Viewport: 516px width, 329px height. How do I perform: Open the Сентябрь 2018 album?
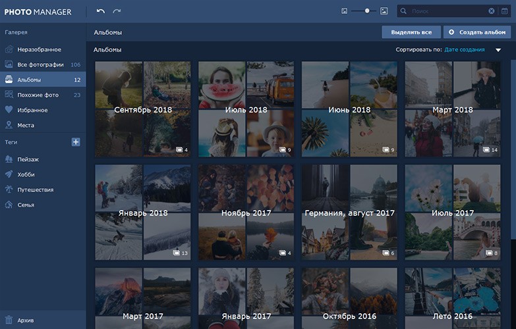click(143, 109)
